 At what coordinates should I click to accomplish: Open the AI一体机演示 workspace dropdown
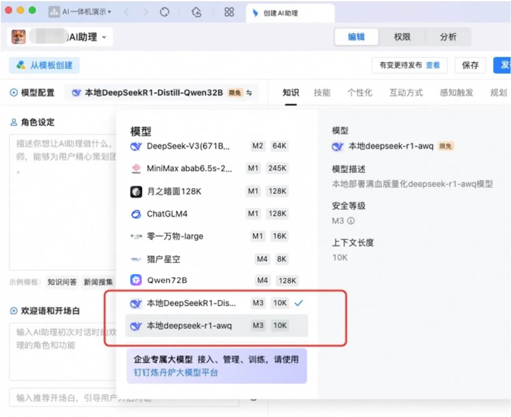click(x=86, y=12)
